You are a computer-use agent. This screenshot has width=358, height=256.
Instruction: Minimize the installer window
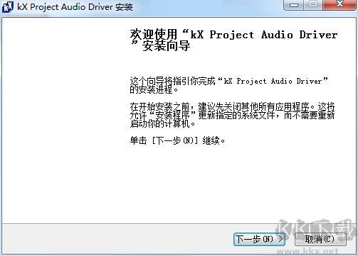point(294,5)
